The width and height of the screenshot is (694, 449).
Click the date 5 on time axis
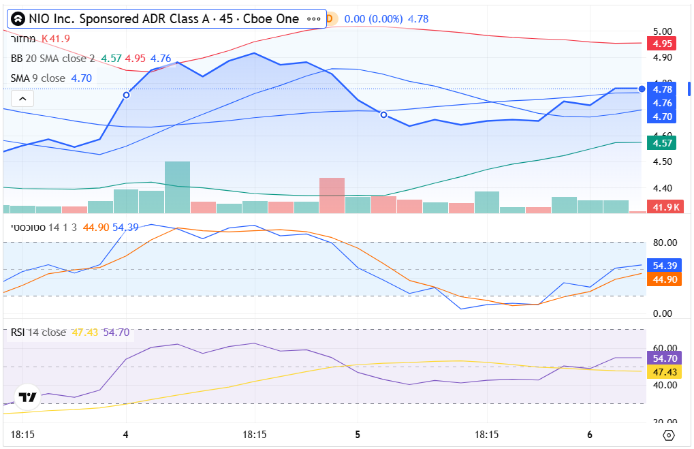click(x=358, y=434)
